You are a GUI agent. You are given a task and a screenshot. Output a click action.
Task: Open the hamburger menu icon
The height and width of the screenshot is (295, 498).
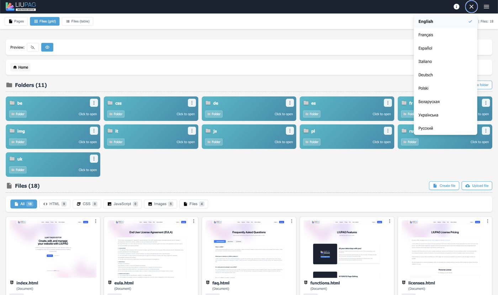point(486,7)
